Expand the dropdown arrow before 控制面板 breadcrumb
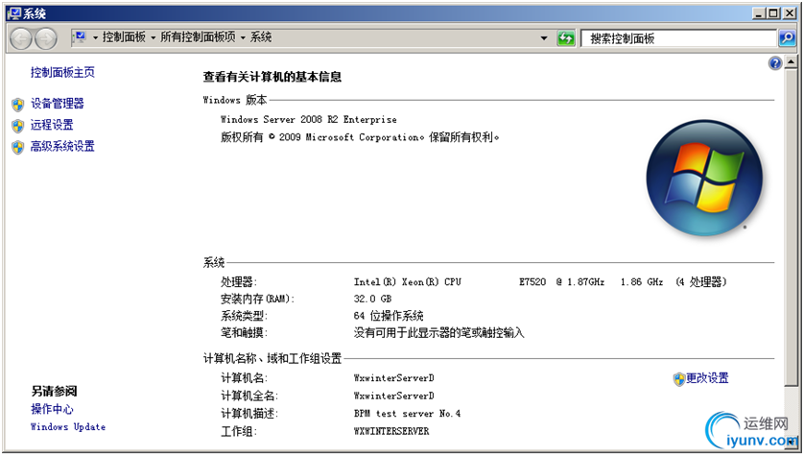 [95, 38]
